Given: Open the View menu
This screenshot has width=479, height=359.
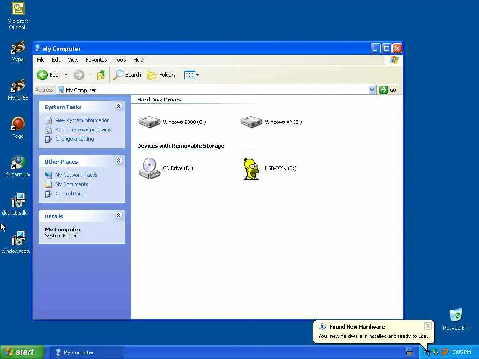Looking at the screenshot, I should point(73,60).
